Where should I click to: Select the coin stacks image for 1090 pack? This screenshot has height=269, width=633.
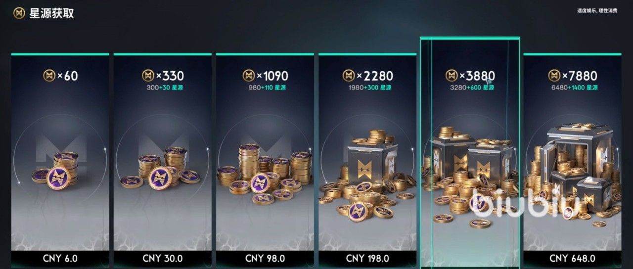tap(264, 174)
